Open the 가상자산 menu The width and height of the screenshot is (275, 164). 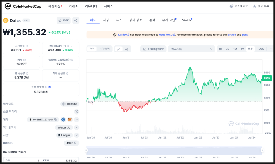tap(55, 6)
